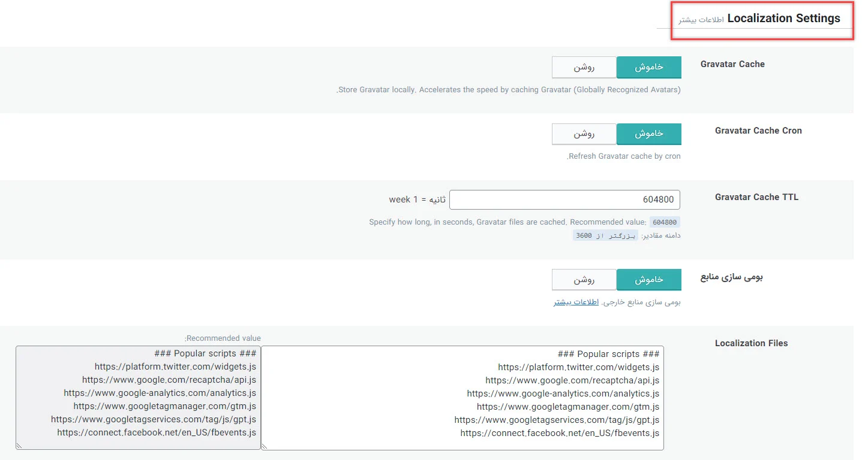Click twitter widgets.js line in Localization Files
Viewport: 862px width, 460px height.
(578, 367)
